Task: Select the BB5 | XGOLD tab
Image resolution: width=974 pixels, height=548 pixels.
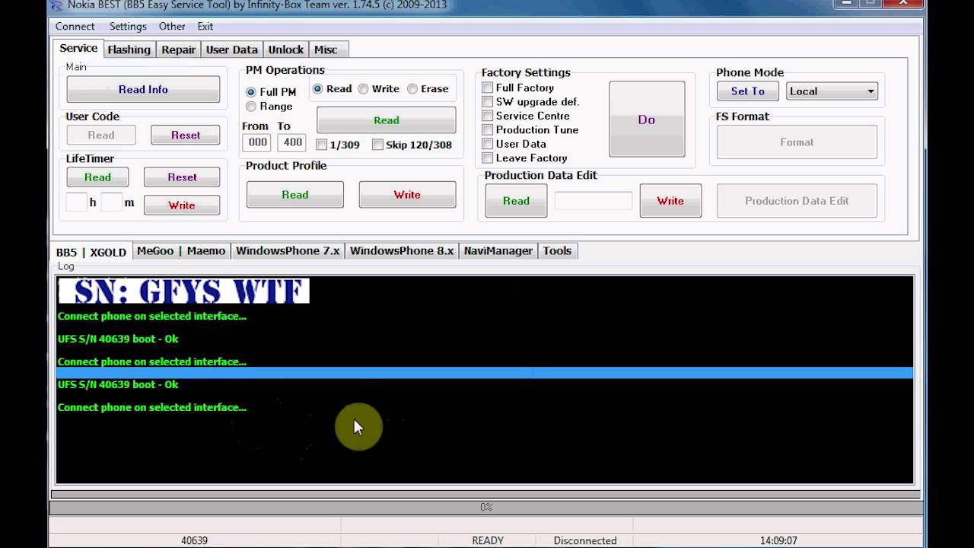Action: pos(91,251)
